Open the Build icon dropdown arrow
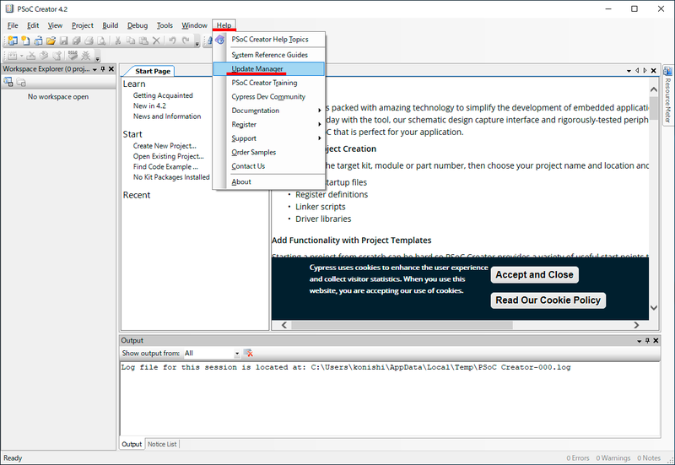 [x=21, y=56]
